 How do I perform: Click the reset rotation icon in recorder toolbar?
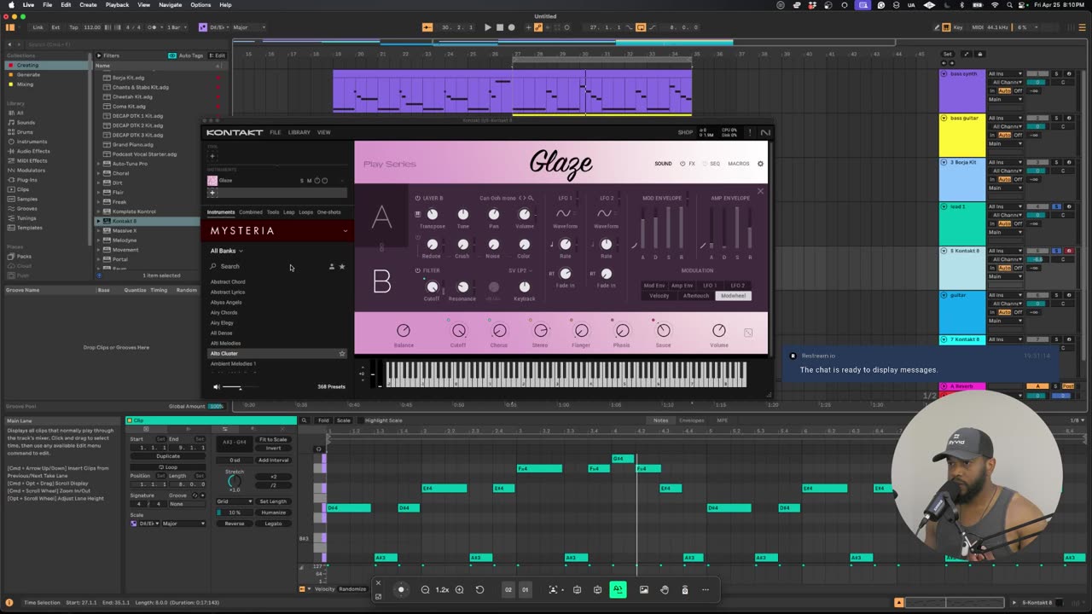479,589
